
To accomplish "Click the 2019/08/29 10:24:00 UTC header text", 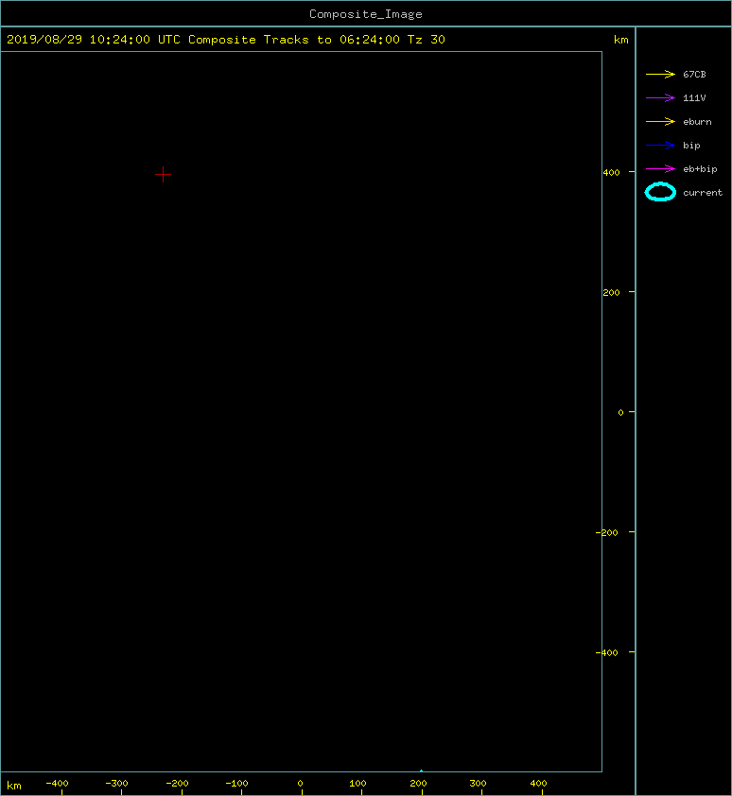I will [94, 40].
